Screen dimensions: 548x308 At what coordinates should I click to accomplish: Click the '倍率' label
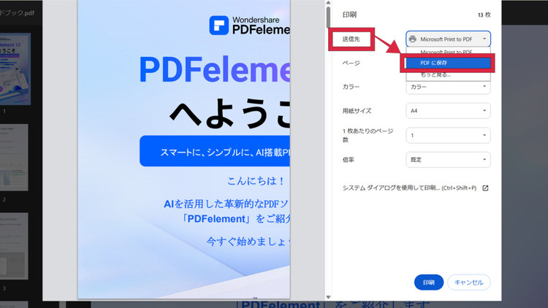(348, 160)
